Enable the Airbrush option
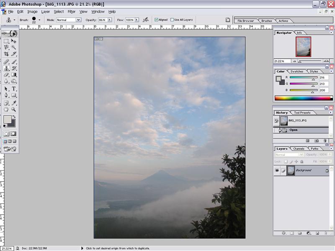335x251 pixels. (x=146, y=20)
